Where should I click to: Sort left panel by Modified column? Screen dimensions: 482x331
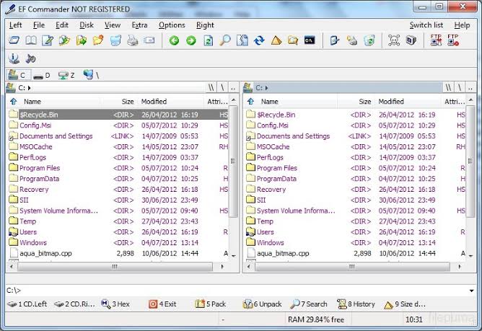pos(170,102)
